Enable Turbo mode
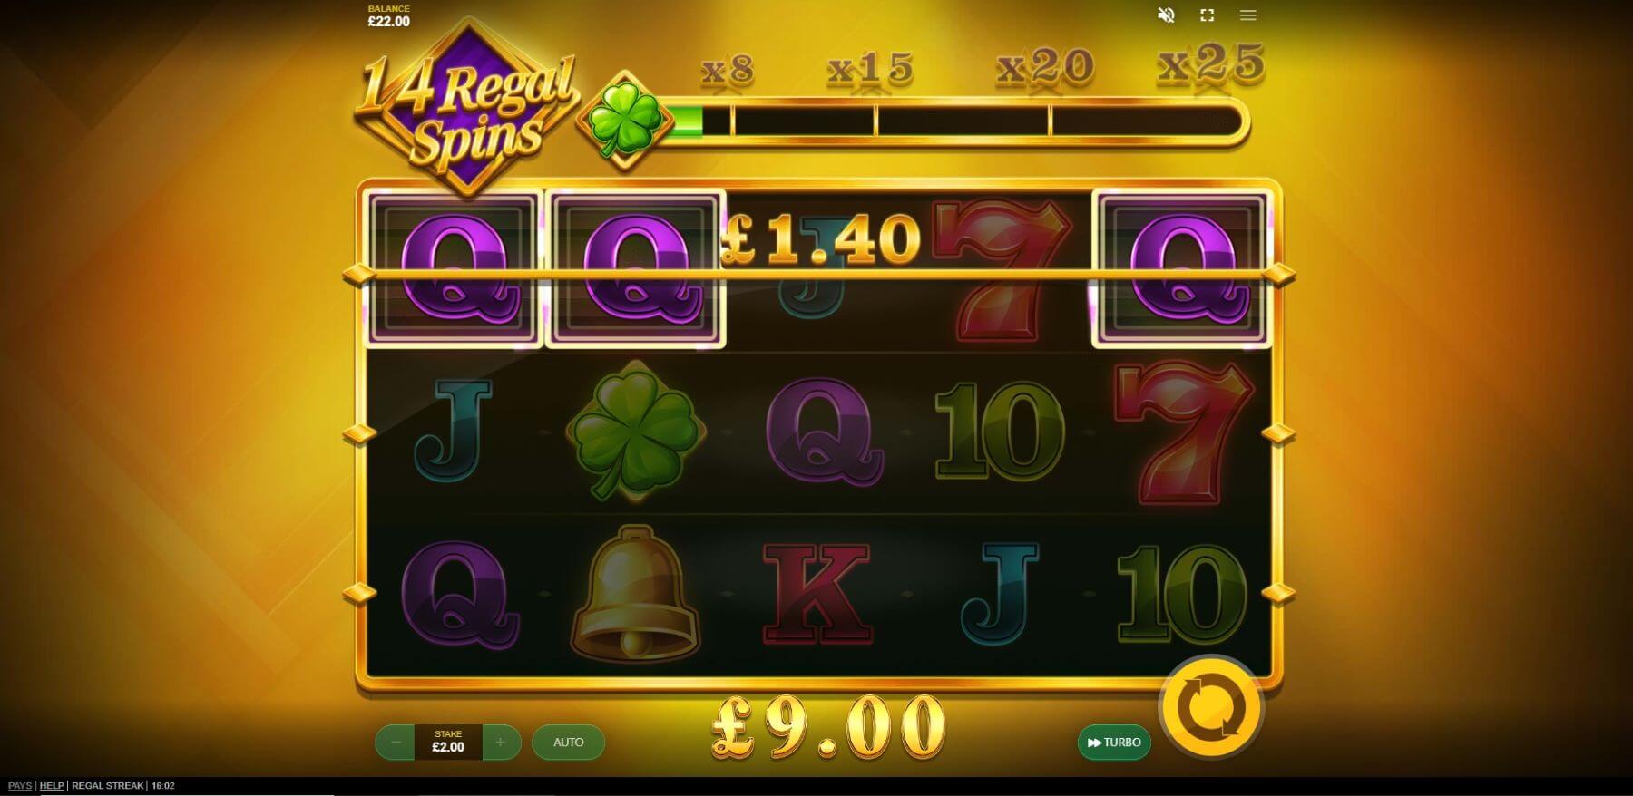The height and width of the screenshot is (796, 1633). pyautogui.click(x=1114, y=743)
